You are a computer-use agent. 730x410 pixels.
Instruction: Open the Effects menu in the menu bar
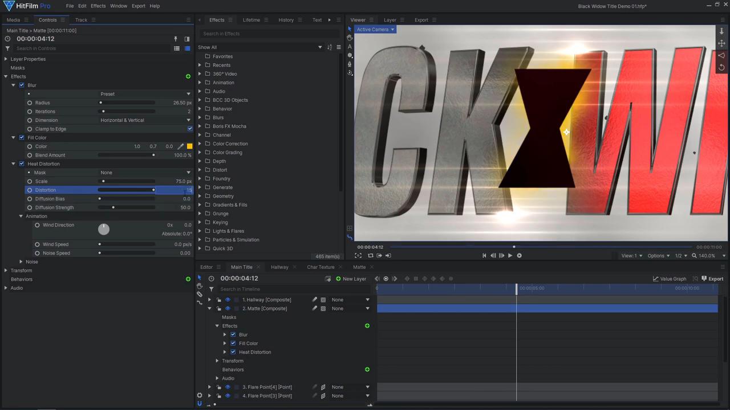[x=98, y=6]
